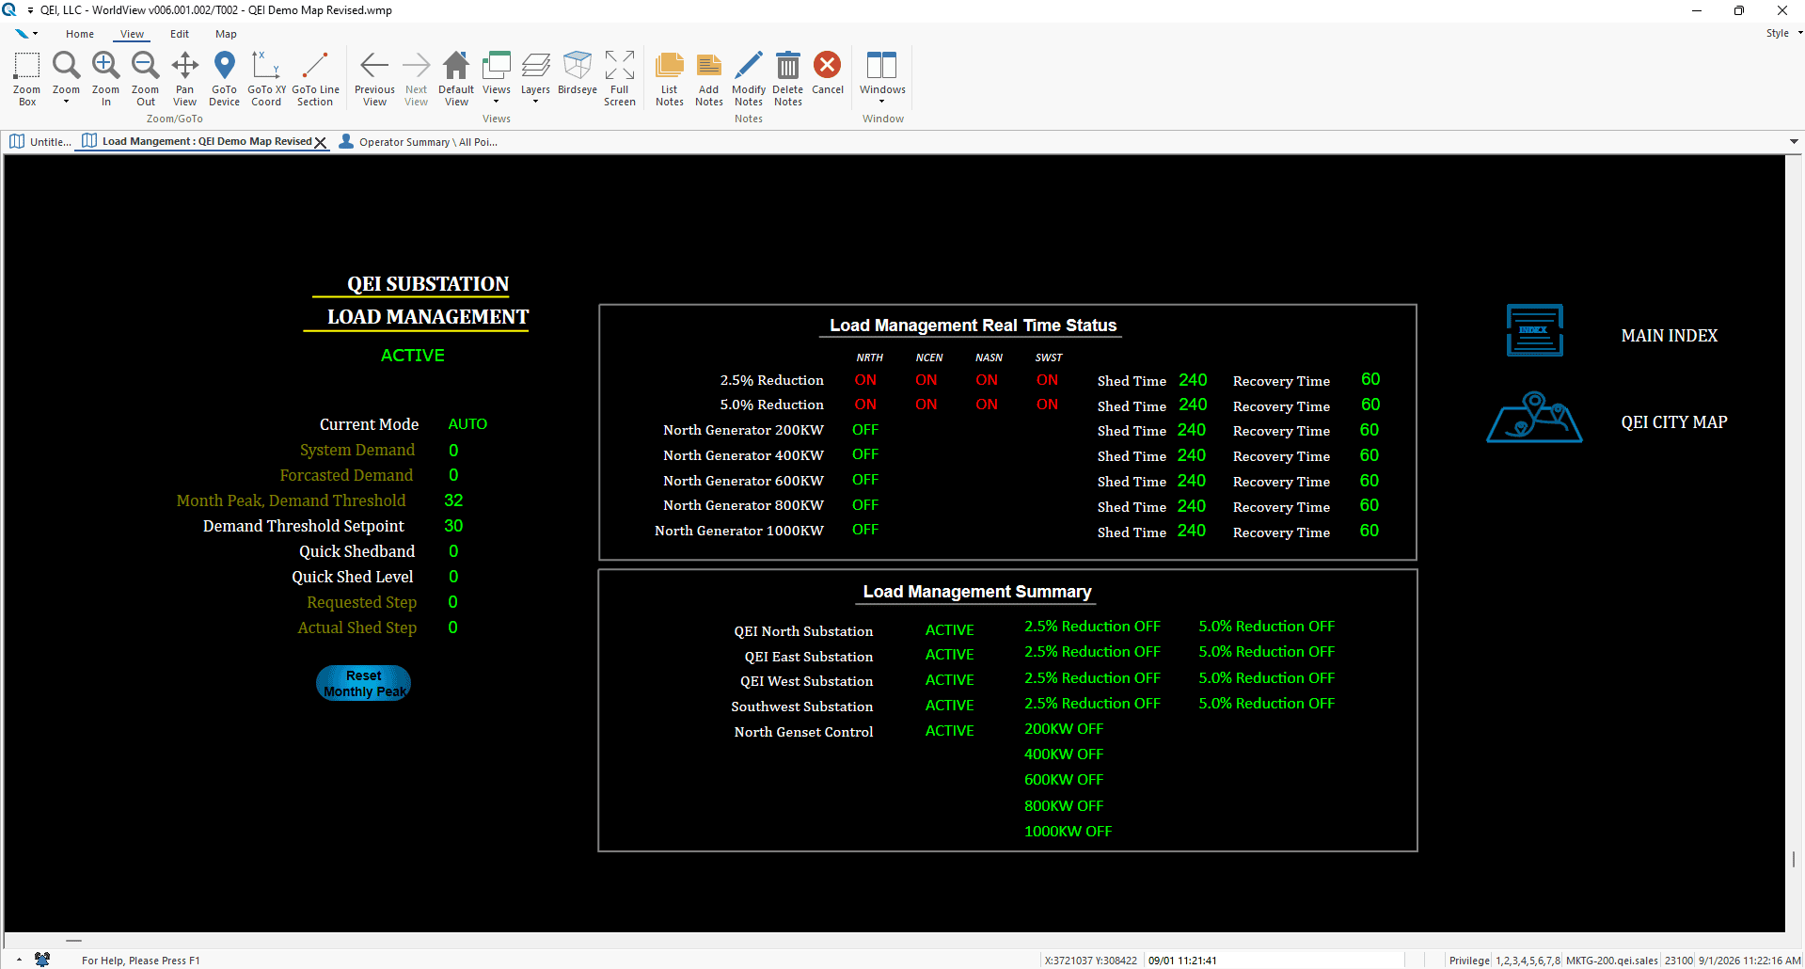Click QEI North Substation ACTIVE status

click(949, 630)
